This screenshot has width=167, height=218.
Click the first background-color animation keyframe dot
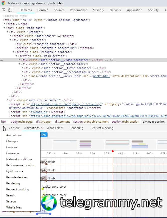(43, 189)
